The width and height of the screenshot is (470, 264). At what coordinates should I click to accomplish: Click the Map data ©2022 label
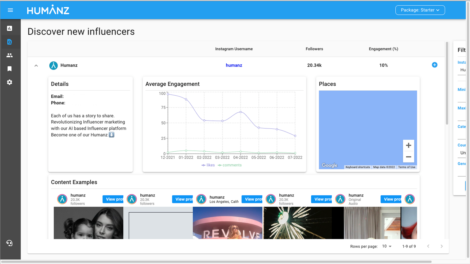(x=384, y=167)
